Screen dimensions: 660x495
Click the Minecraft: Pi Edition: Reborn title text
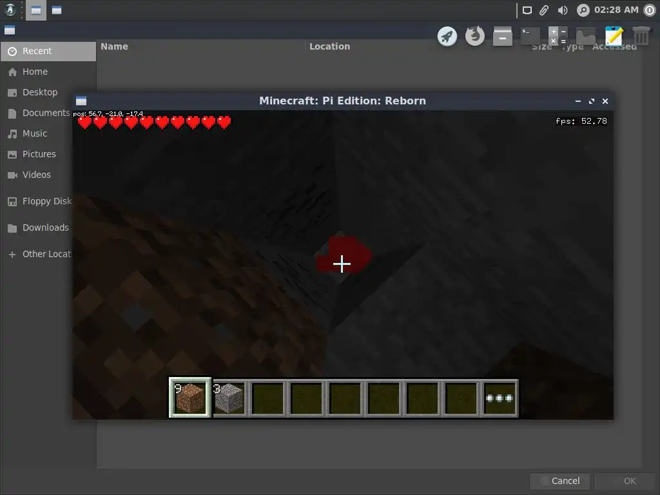[x=343, y=101]
